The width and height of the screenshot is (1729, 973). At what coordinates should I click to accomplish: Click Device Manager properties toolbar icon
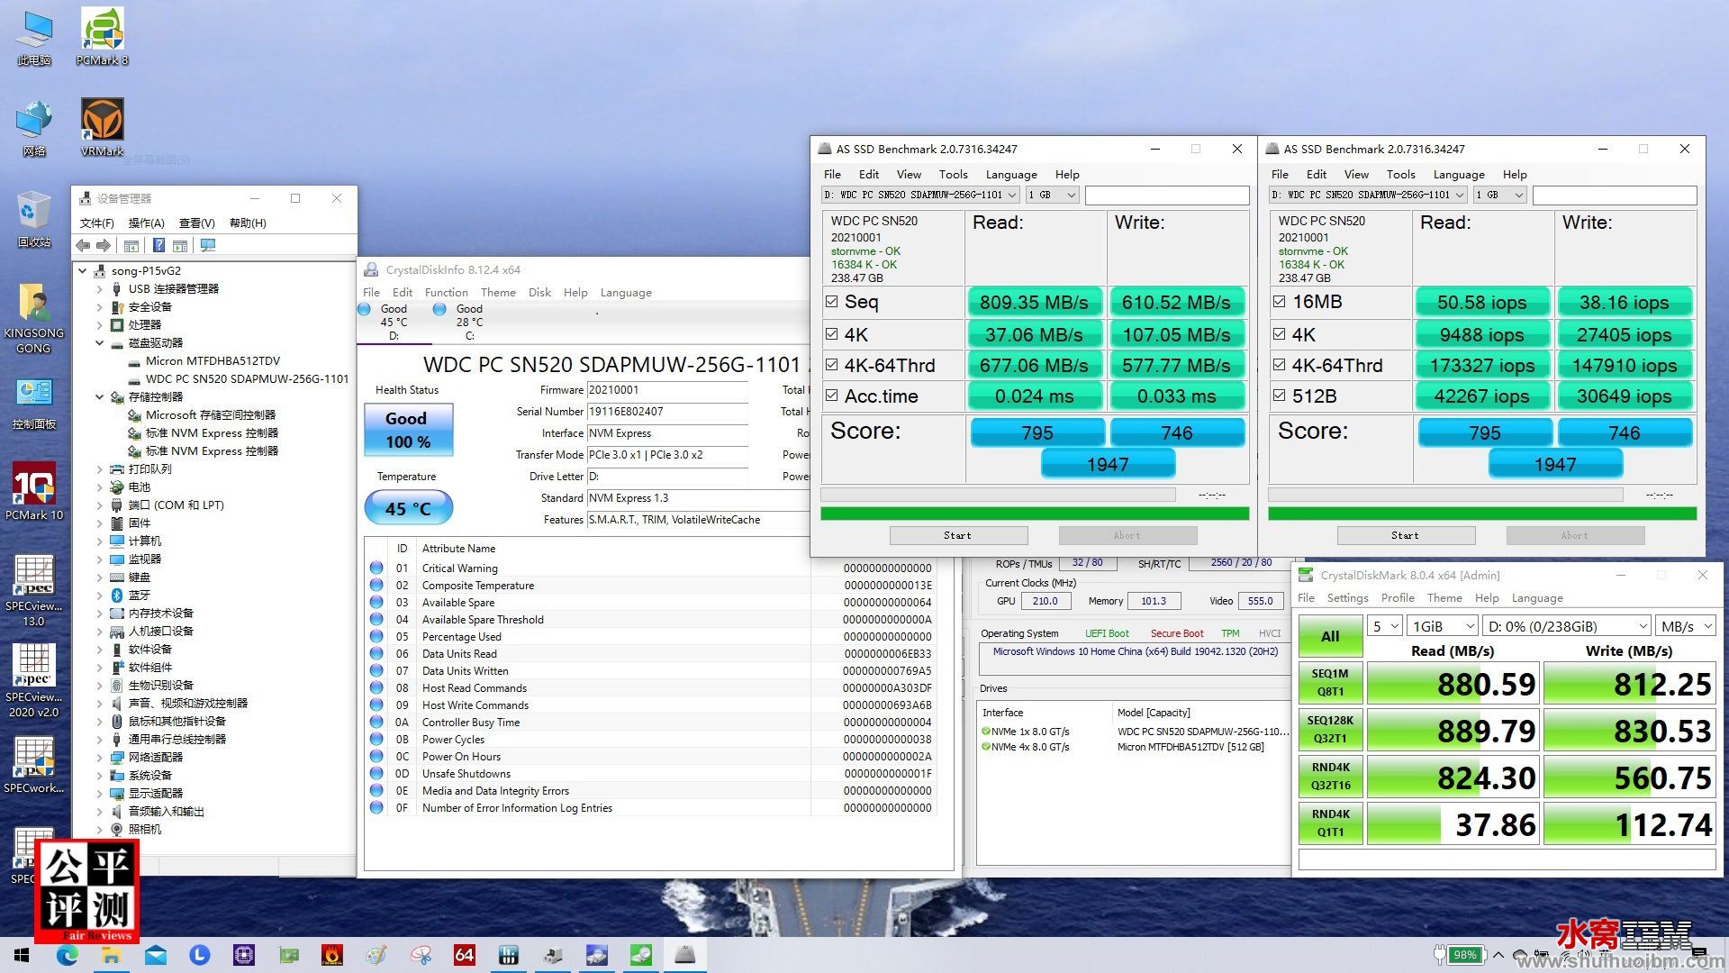click(x=131, y=245)
